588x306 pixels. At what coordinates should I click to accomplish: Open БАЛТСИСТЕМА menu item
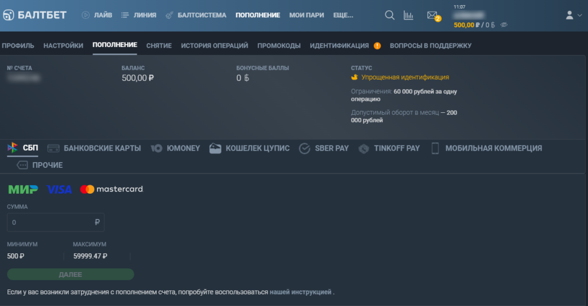click(x=202, y=15)
